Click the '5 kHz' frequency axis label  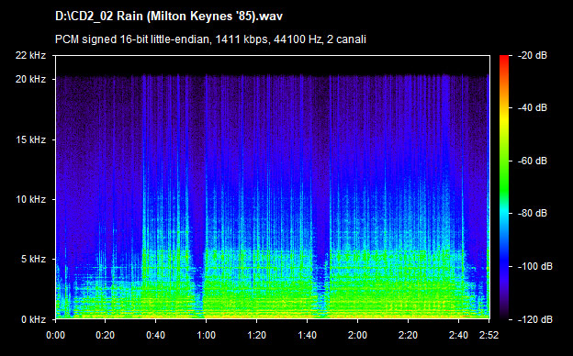coord(33,259)
